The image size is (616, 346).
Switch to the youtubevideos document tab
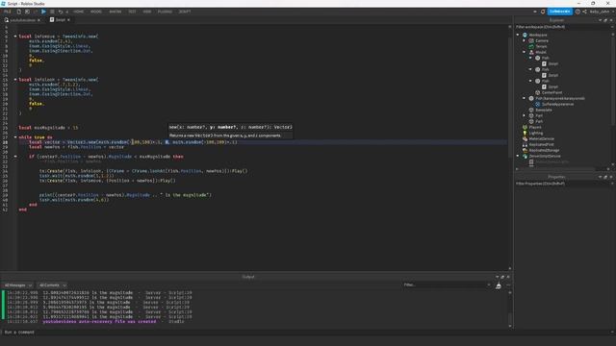coord(22,19)
